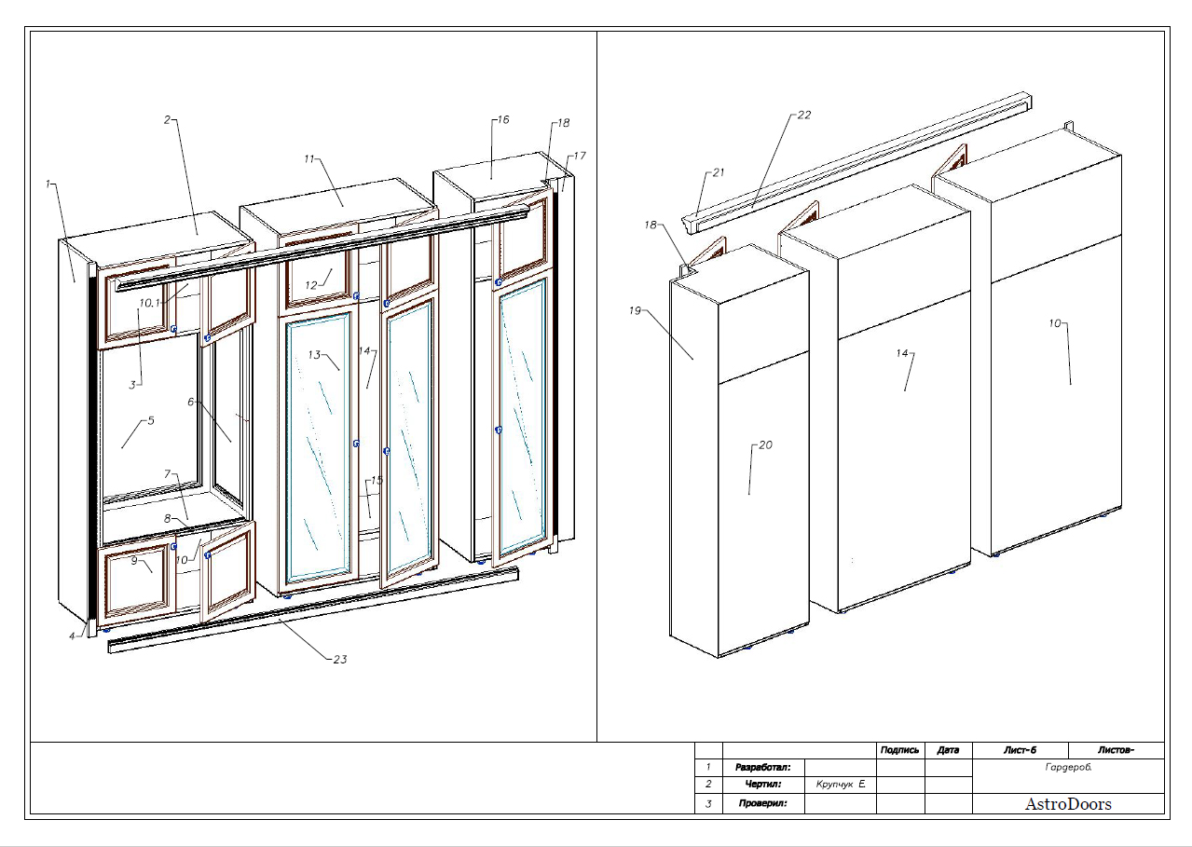1192x847 pixels.
Task: Click the 'Подпись' header in title block
Action: click(899, 750)
